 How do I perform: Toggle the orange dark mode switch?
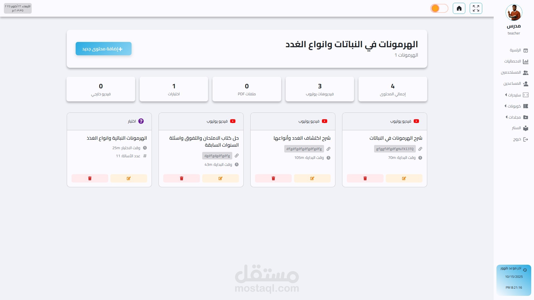439,8
